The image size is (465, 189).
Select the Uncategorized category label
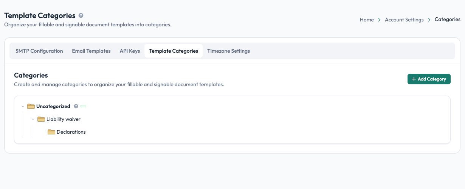coord(53,107)
